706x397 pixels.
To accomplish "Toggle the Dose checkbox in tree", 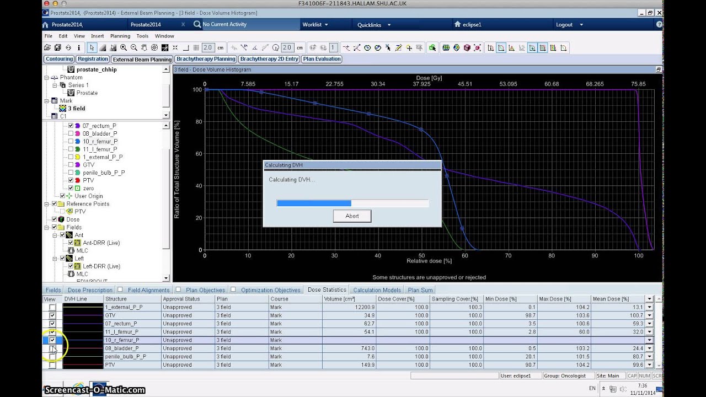I will click(x=54, y=219).
